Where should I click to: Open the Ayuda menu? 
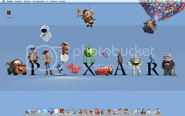62,1
